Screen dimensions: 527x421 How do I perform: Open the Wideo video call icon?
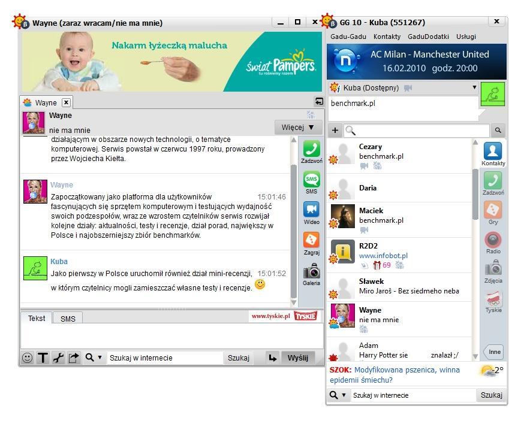pos(311,210)
